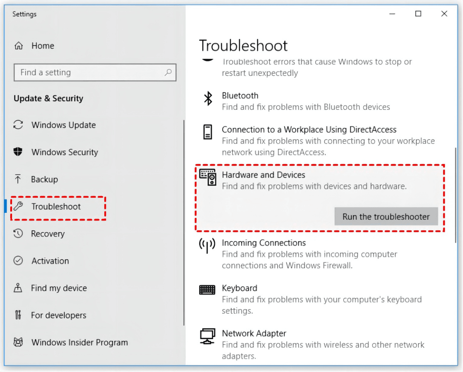The height and width of the screenshot is (372, 463).
Task: Maximize the Settings window
Action: coord(418,14)
